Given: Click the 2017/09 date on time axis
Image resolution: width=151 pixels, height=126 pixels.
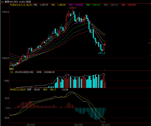Looking at the screenshot, I should click(x=78, y=125).
